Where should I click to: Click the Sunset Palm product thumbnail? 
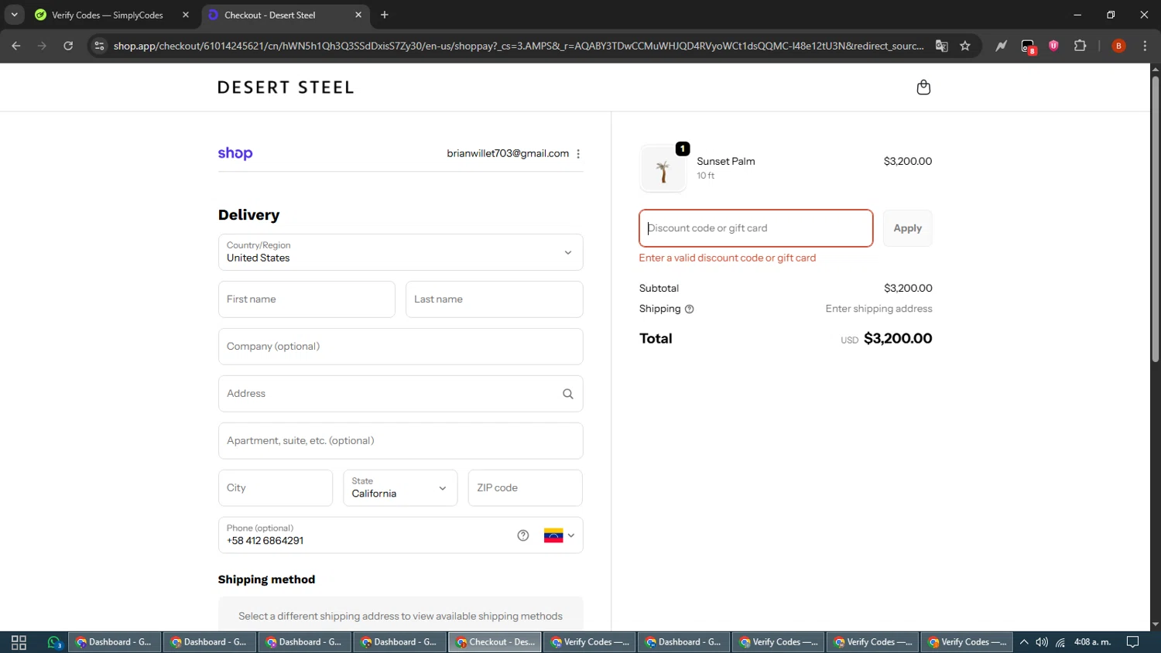pyautogui.click(x=663, y=169)
